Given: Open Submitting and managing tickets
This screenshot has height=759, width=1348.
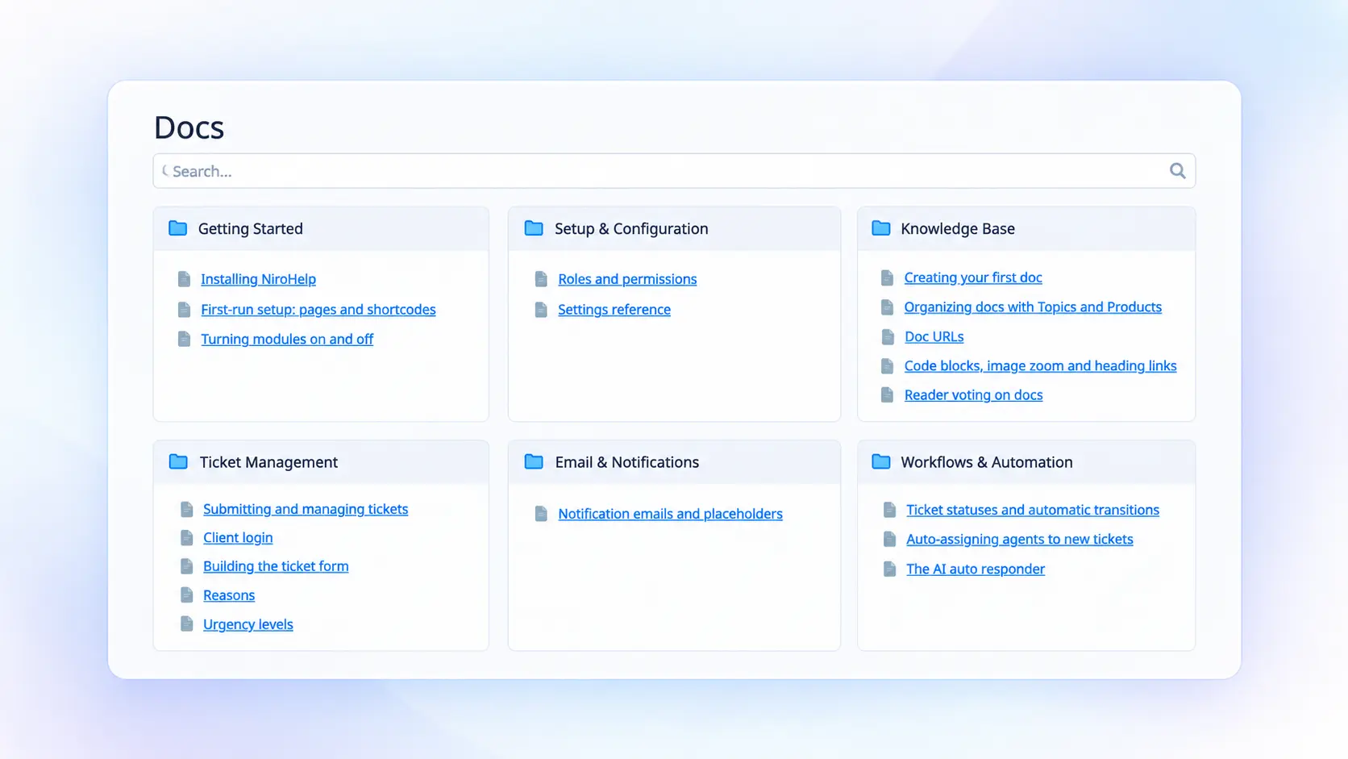Looking at the screenshot, I should pos(306,509).
